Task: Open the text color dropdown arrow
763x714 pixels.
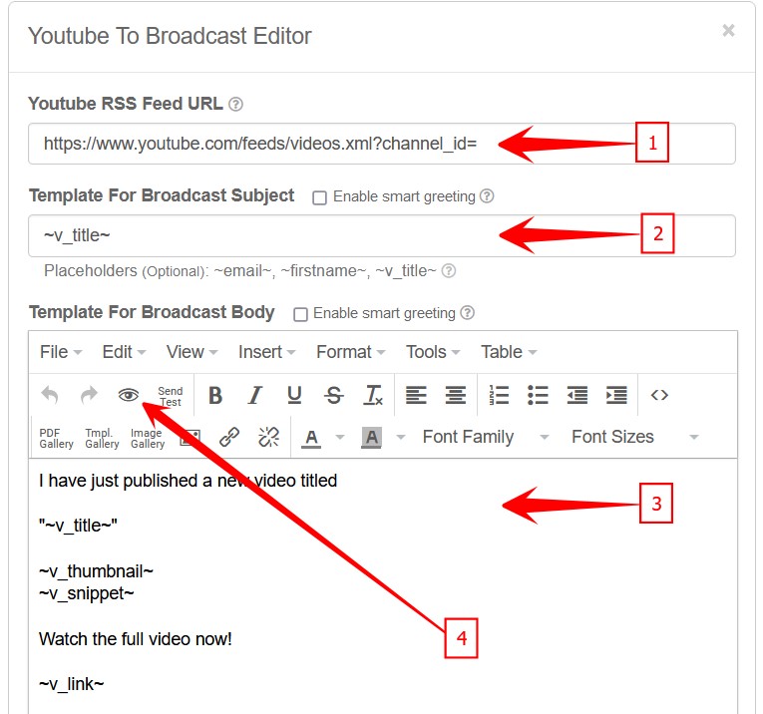Action: [340, 438]
